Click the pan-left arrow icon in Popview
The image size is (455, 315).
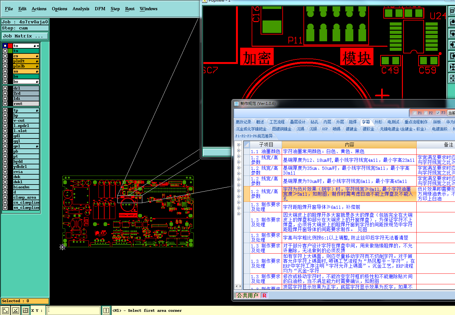(452, 44)
